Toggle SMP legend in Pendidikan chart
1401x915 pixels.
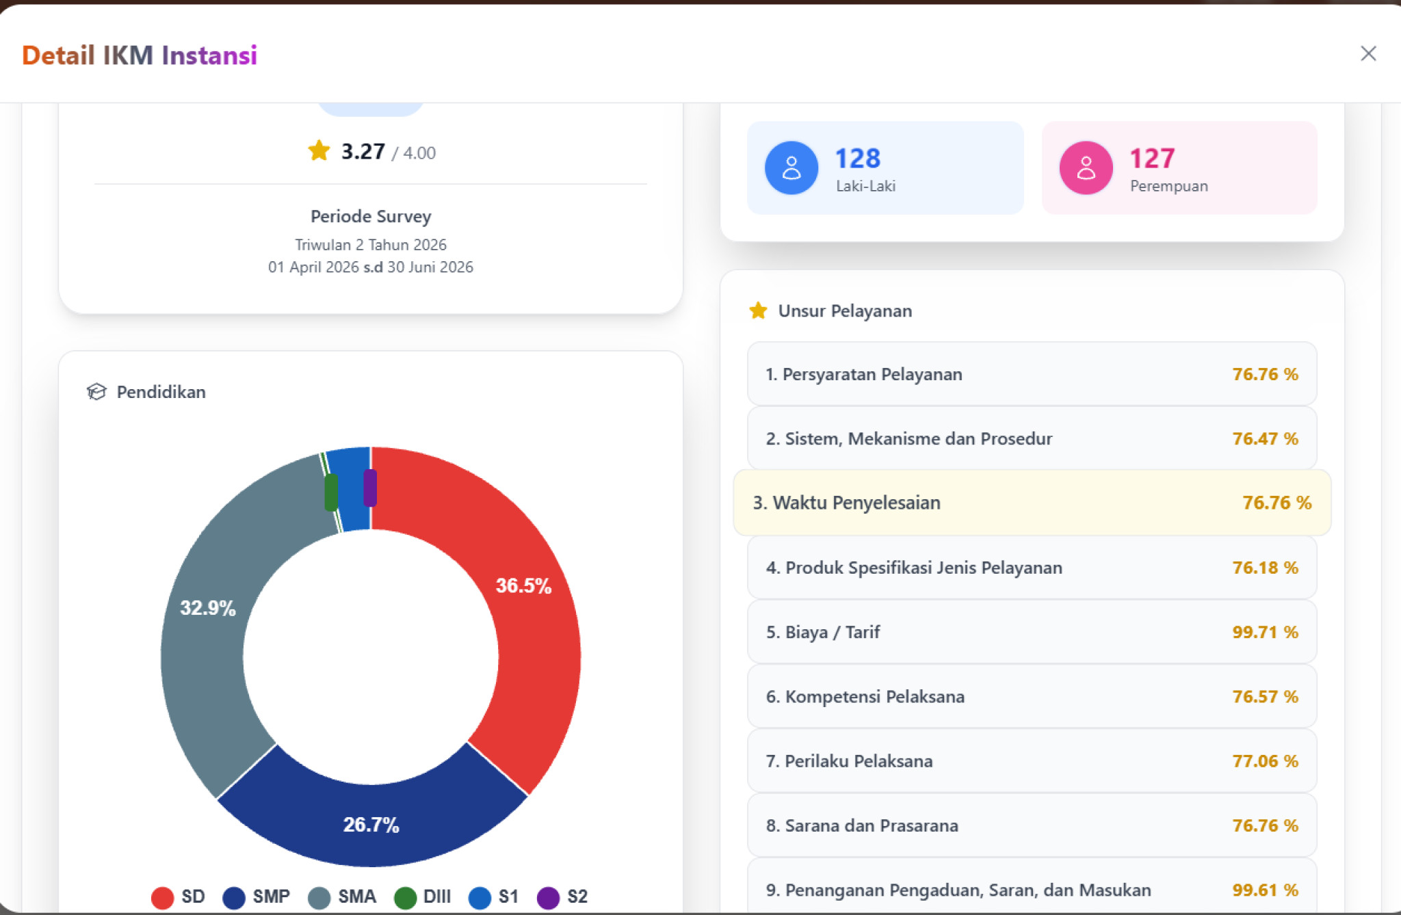click(257, 897)
